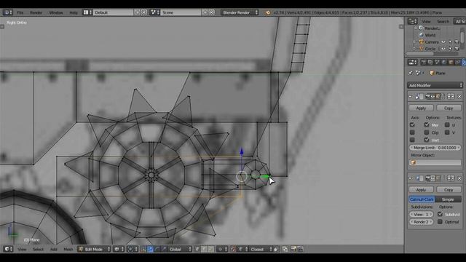
Task: Select vertex select mode
Action: point(197,249)
